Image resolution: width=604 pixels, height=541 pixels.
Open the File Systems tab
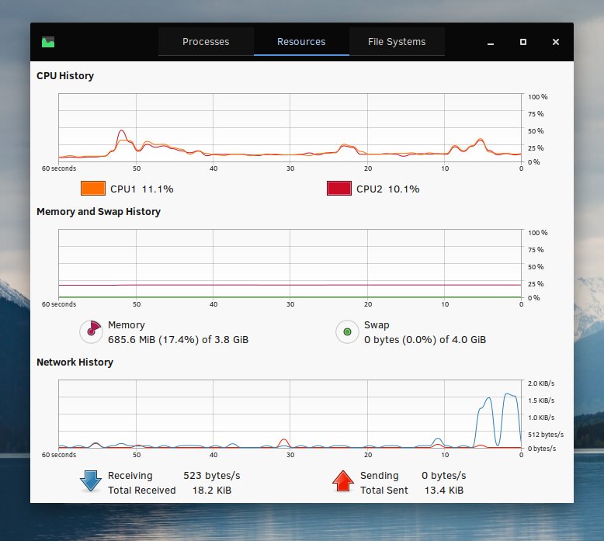397,42
